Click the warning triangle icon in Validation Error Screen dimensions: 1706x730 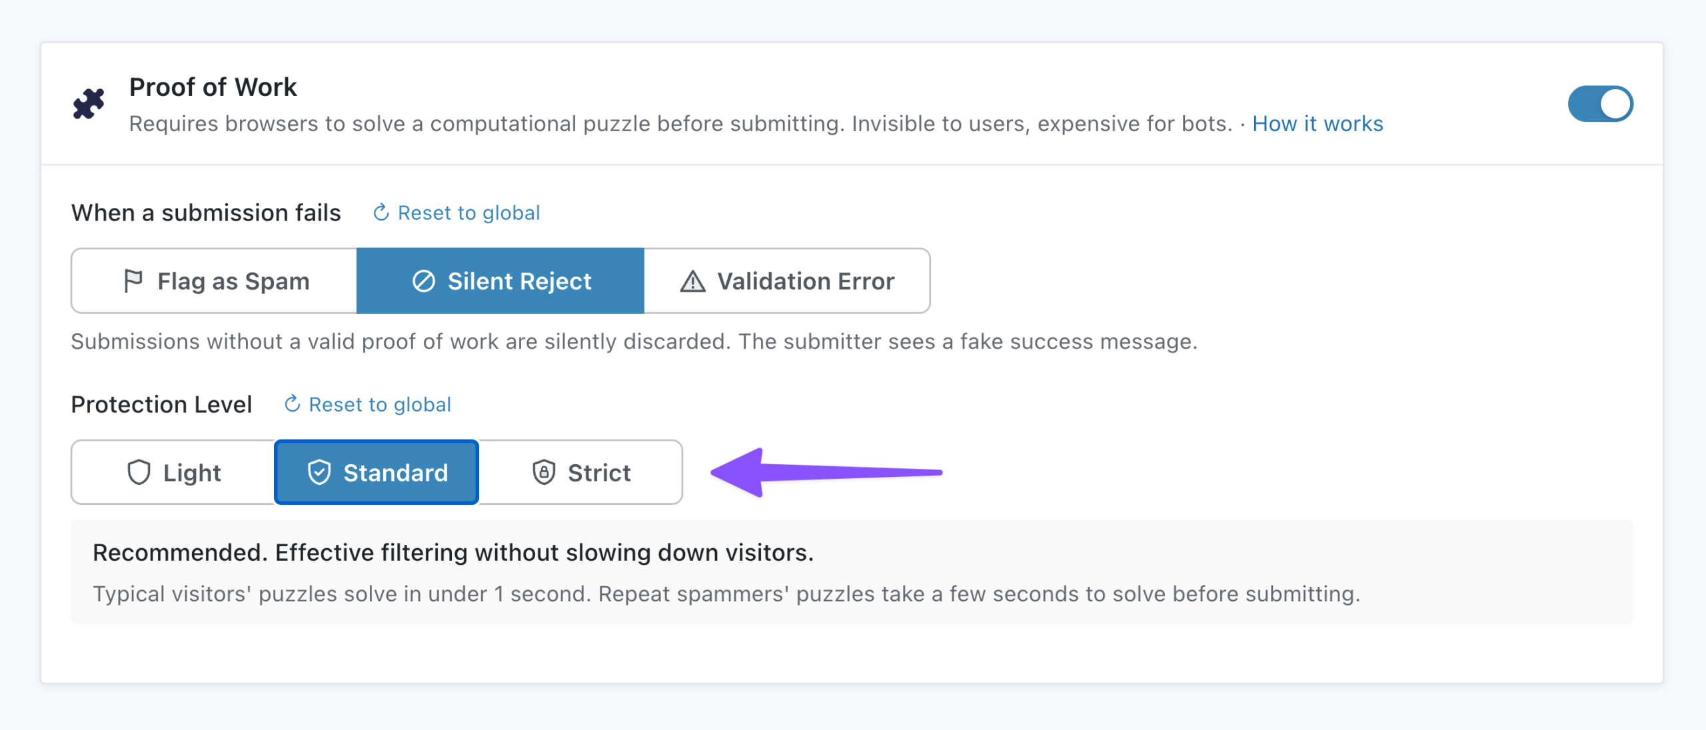coord(693,281)
